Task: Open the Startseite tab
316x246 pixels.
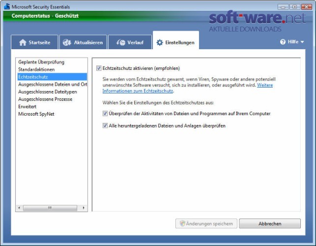Action: pyautogui.click(x=34, y=42)
